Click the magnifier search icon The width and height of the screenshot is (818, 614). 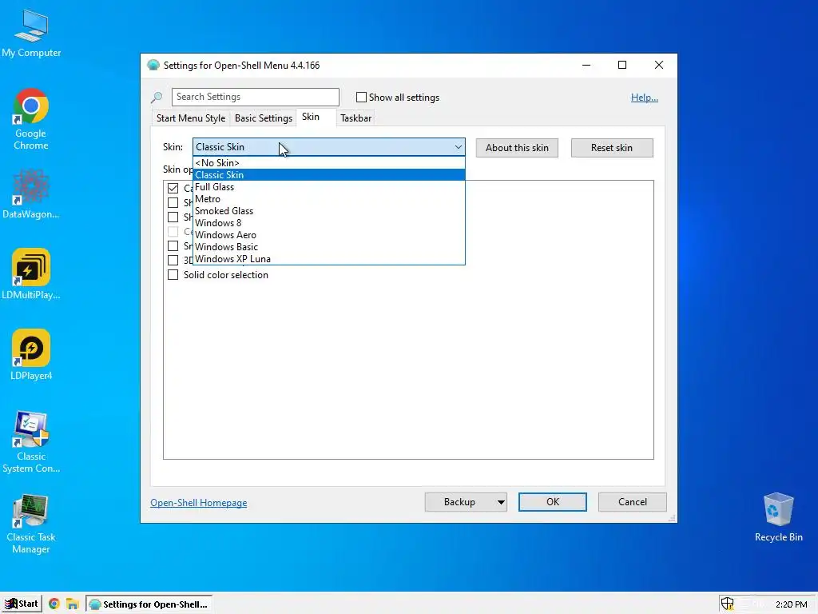click(x=157, y=97)
